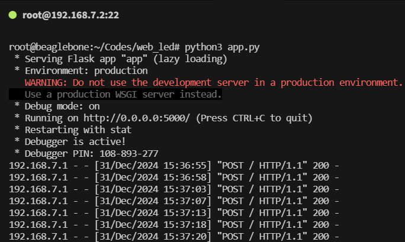Click the Environment: production line
Image resolution: width=405 pixels, height=242 pixels.
pos(86,70)
